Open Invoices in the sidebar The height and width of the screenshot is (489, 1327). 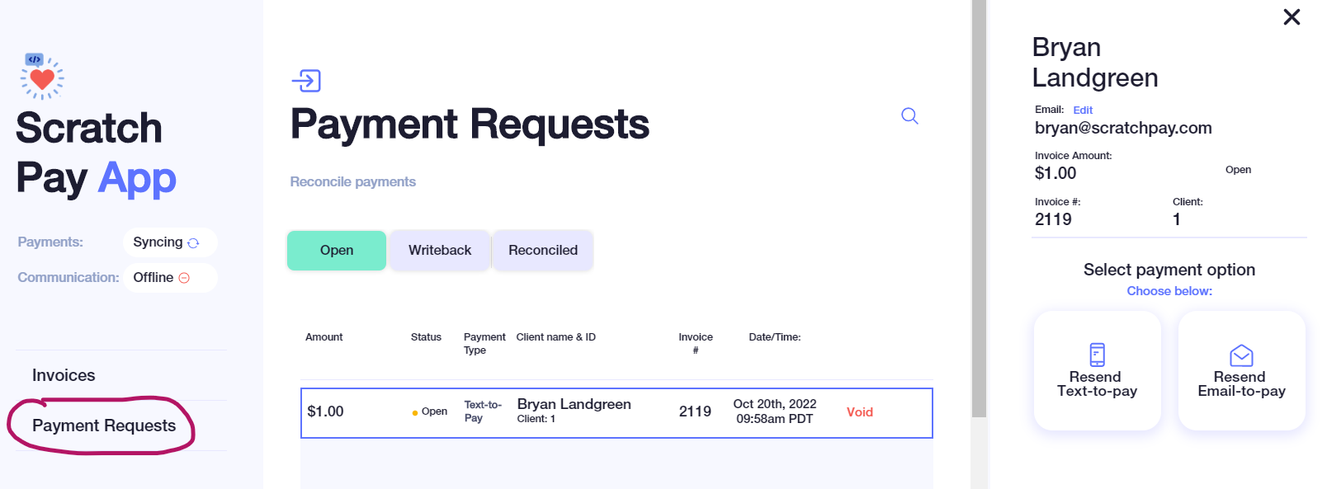click(x=64, y=375)
